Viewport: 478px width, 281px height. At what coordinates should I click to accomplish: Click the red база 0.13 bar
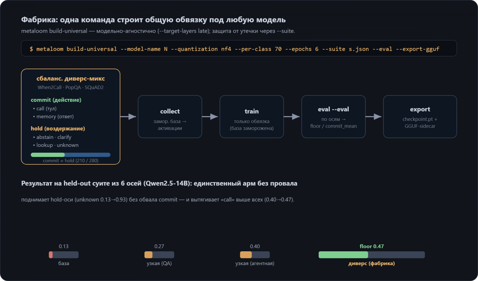pos(64,255)
